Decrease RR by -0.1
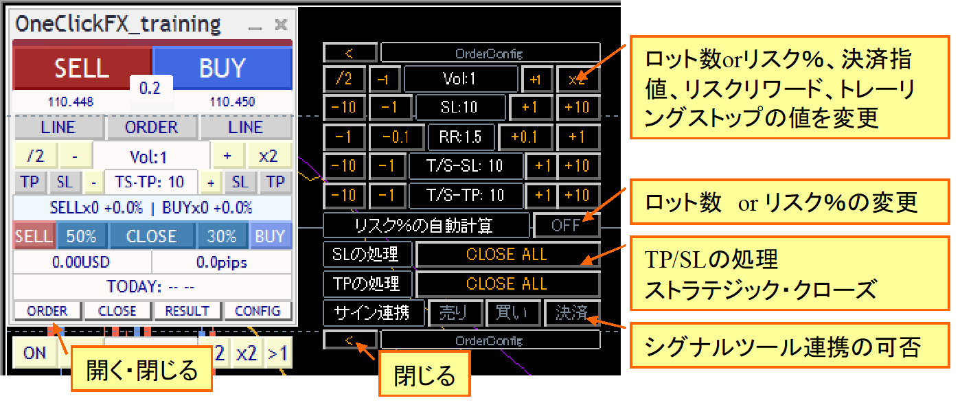The image size is (960, 407). coord(394,137)
